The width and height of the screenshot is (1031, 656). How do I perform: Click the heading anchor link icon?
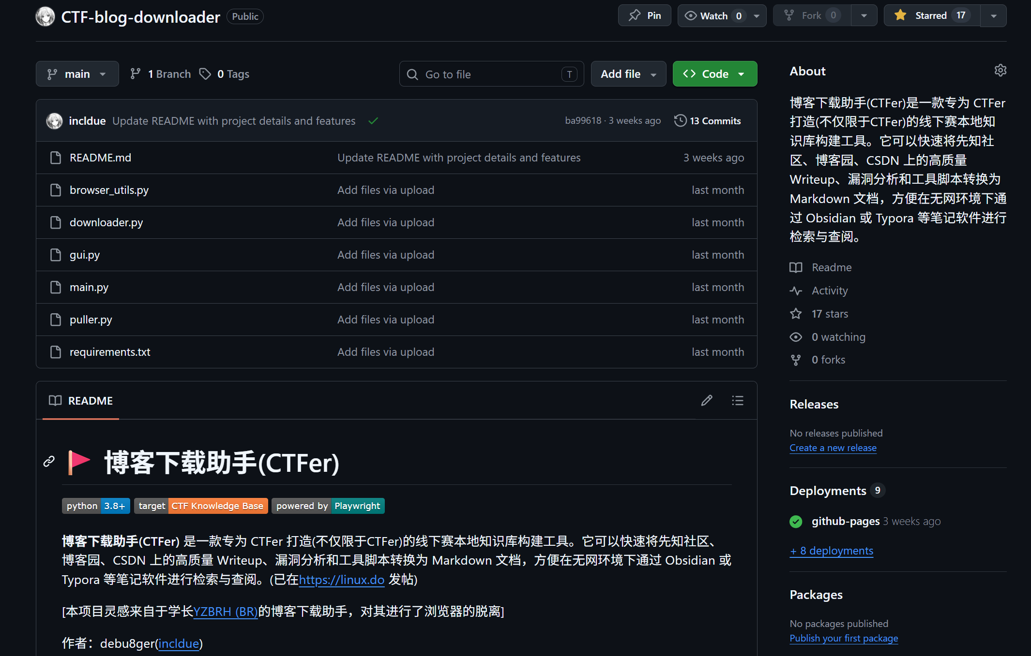(x=49, y=462)
